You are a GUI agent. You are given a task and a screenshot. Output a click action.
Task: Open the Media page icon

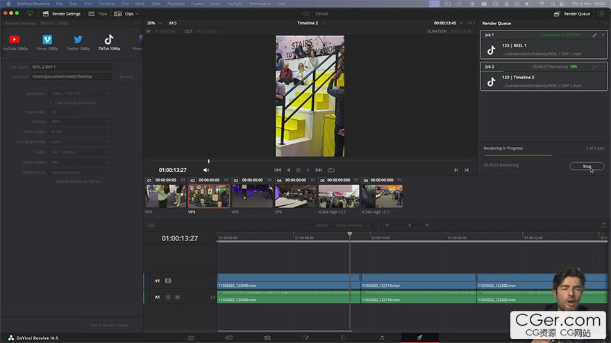point(191,338)
